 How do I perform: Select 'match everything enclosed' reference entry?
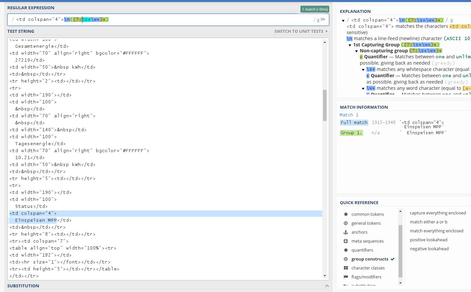coord(436,231)
